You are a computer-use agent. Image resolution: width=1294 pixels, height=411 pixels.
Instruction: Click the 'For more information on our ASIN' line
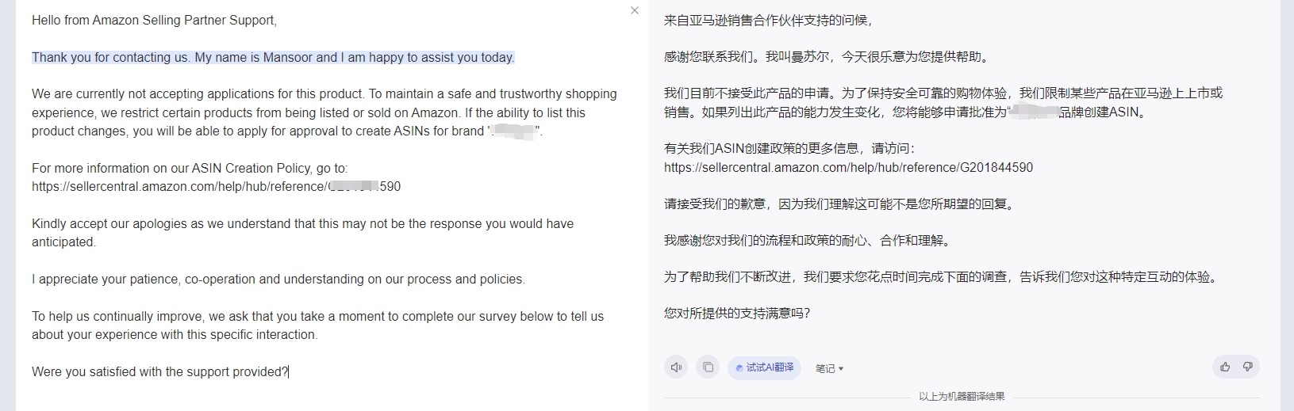190,168
